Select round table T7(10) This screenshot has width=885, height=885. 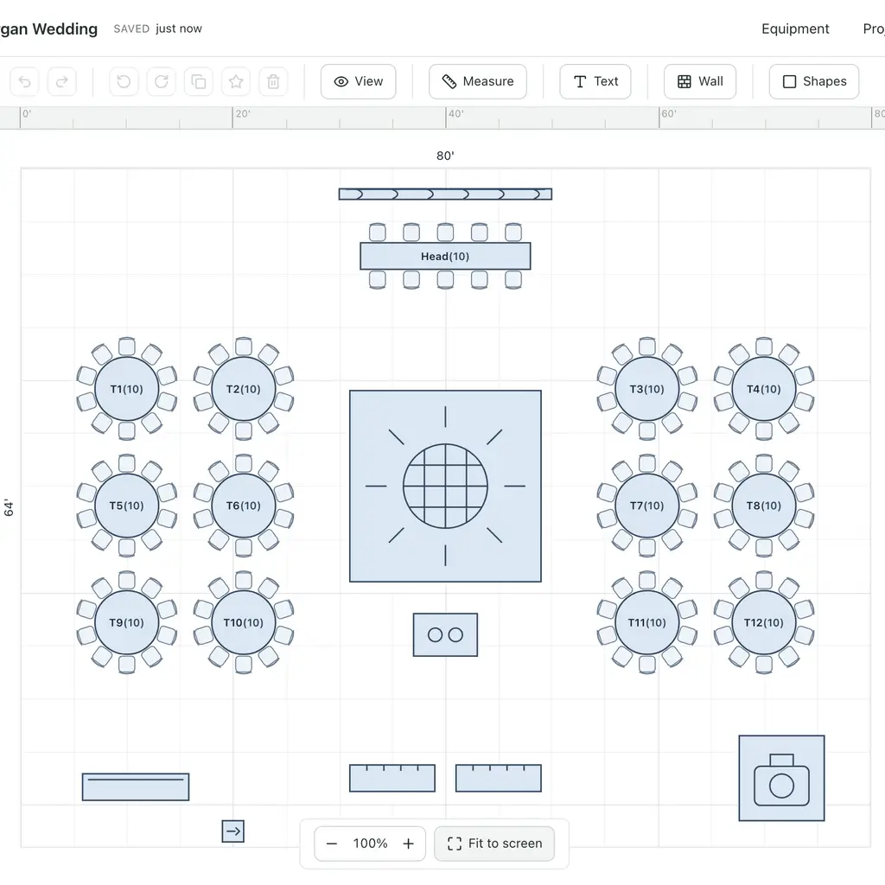point(647,506)
